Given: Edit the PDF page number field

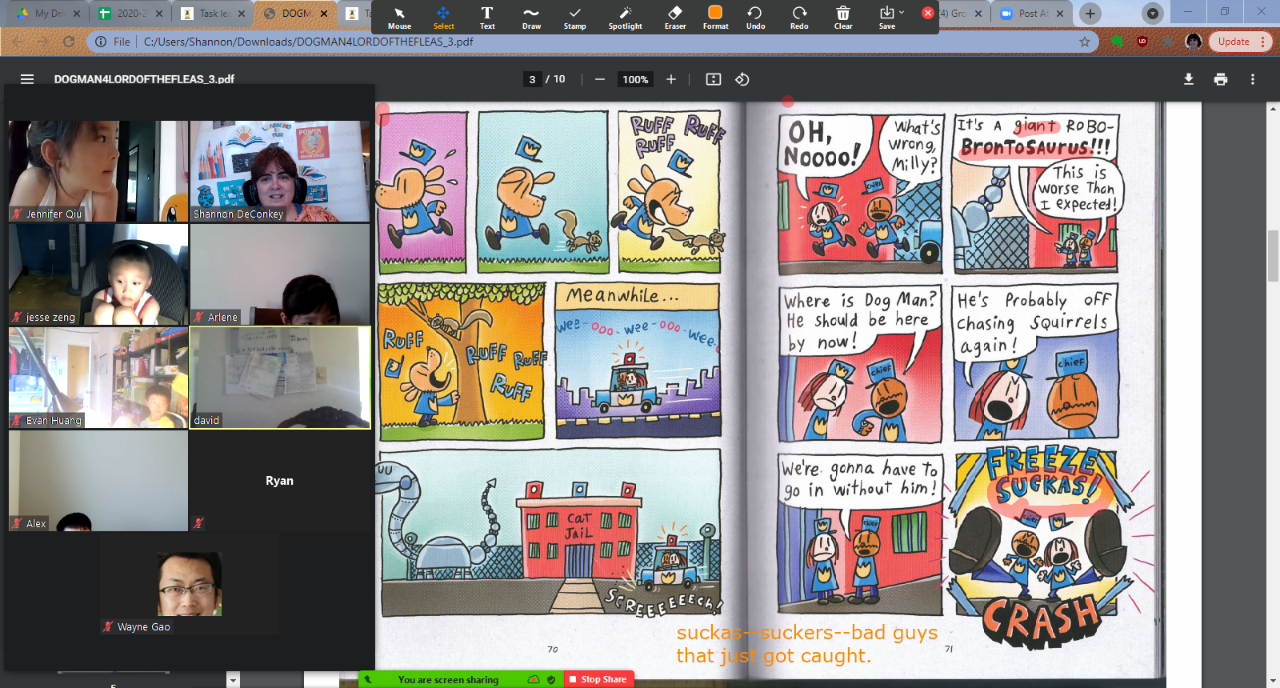Looking at the screenshot, I should [x=532, y=79].
